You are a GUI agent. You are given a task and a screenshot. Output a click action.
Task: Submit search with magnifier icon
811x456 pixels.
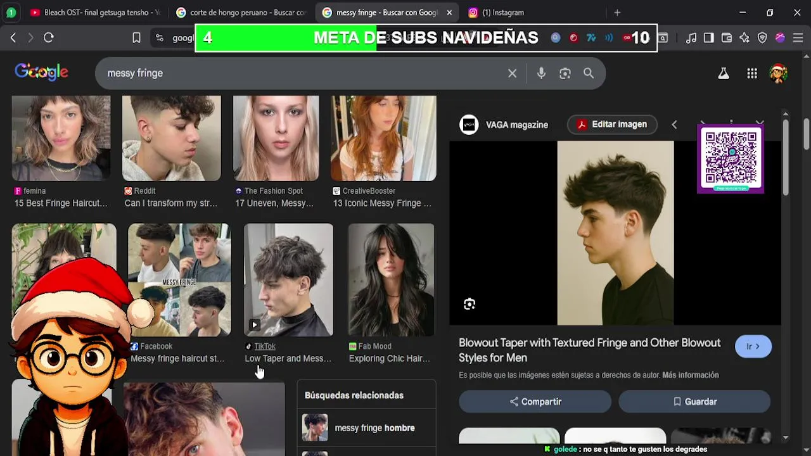pyautogui.click(x=589, y=73)
